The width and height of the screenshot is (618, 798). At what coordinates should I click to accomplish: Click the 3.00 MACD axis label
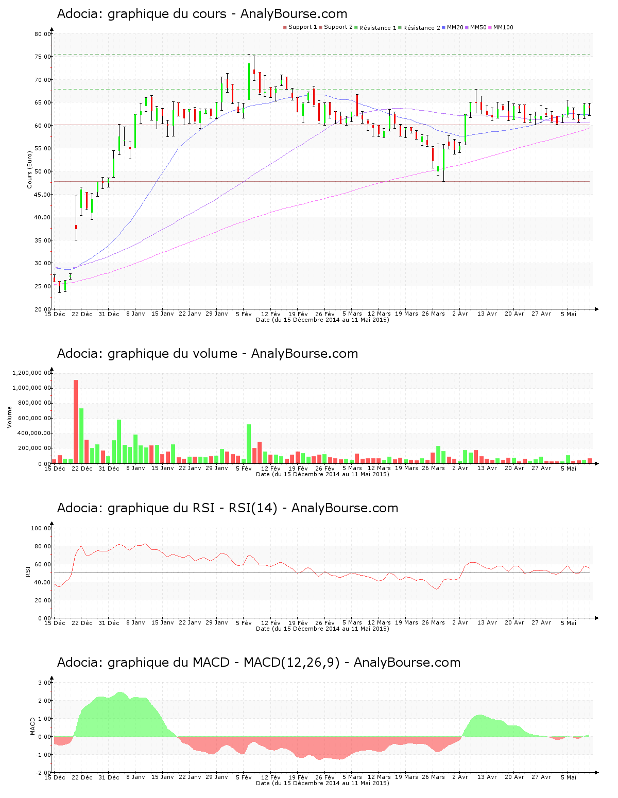tap(45, 683)
